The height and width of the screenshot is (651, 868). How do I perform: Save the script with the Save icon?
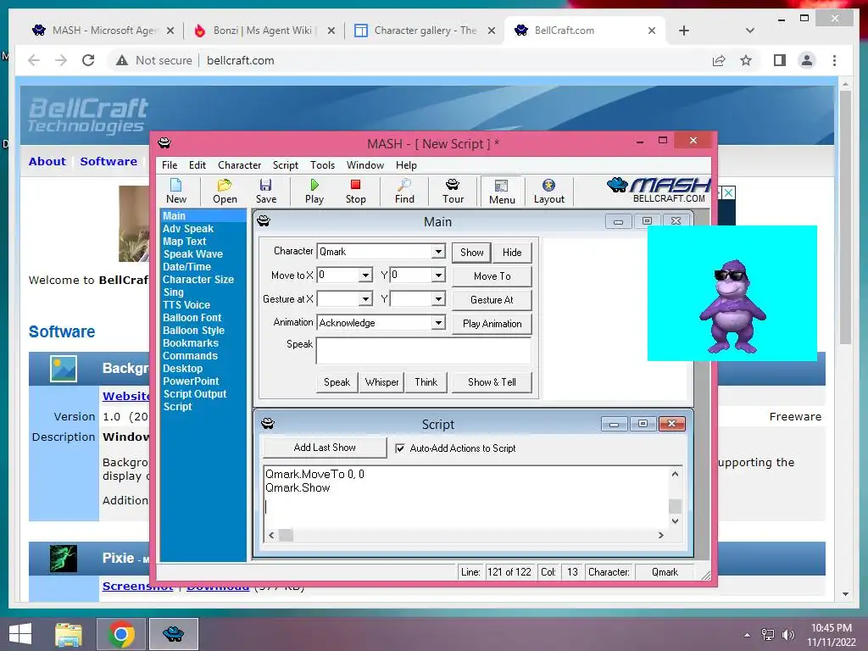(265, 191)
